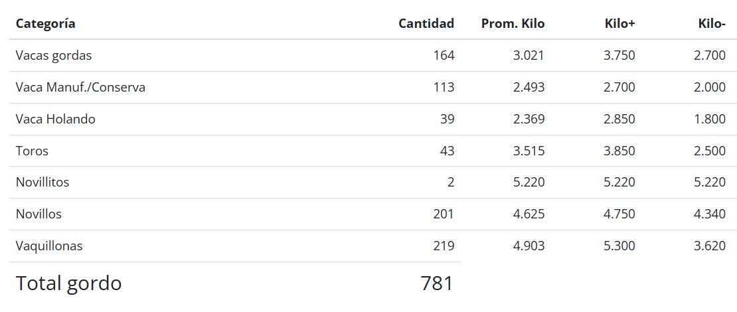This screenshot has height=312, width=737.
Task: Select Vaquillonas Kilo+ value 5.300
Action: 619,246
